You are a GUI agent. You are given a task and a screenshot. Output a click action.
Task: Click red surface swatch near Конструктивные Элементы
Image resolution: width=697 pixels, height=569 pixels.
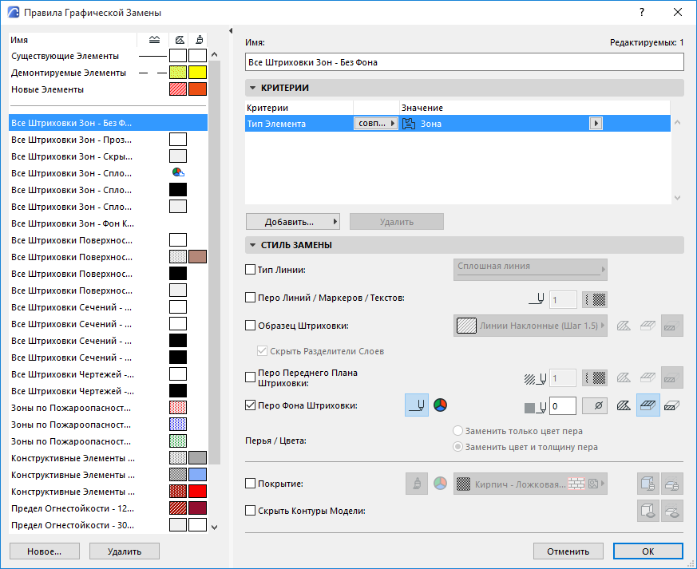(x=197, y=492)
